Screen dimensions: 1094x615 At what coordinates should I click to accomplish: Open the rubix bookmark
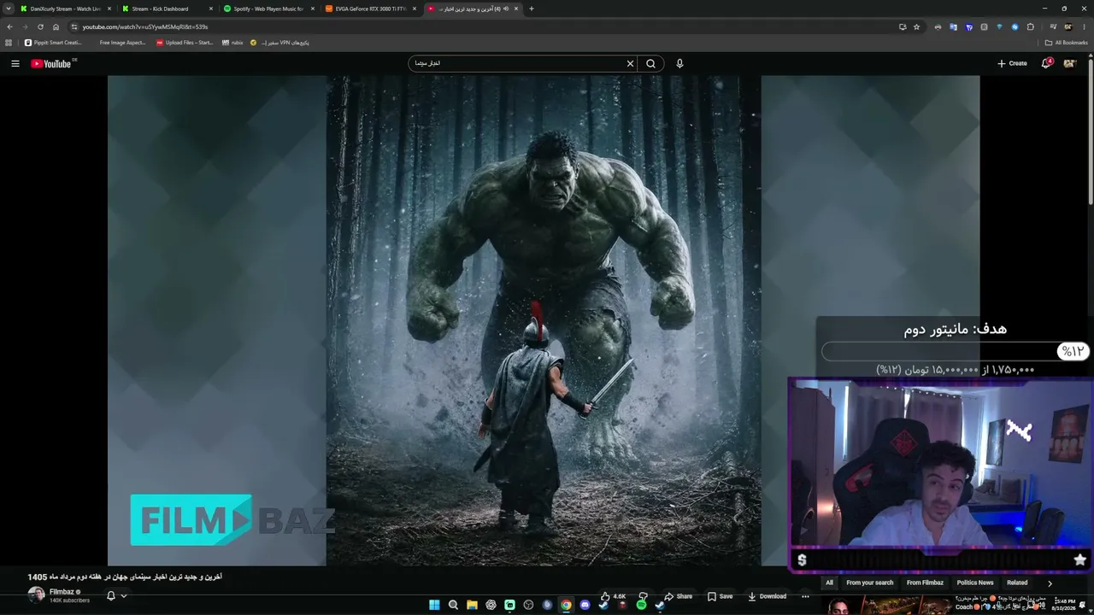point(232,43)
